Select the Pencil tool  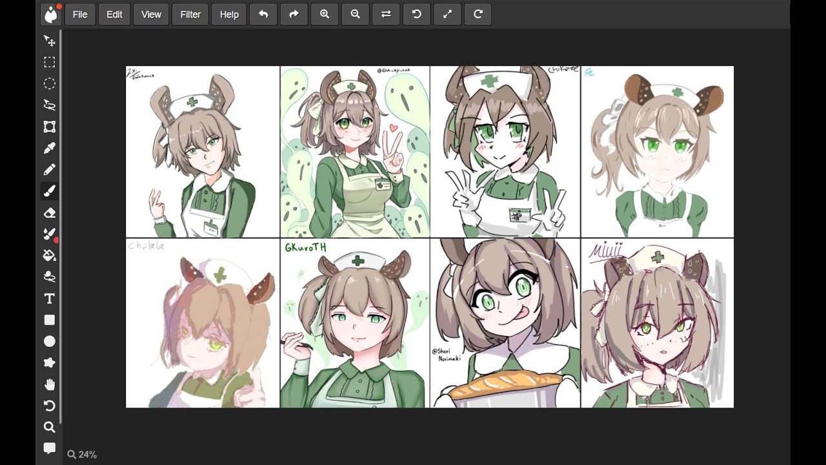point(49,169)
